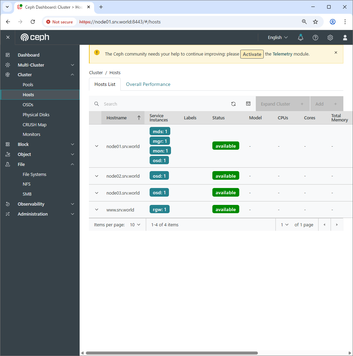This screenshot has width=353, height=356.
Task: Close the sidebar navigation with X icon
Action: coord(8,37)
